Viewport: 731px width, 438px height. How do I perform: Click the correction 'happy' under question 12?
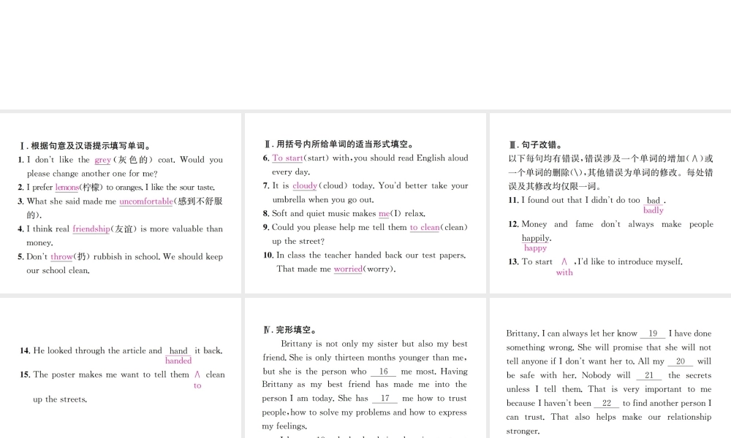(535, 248)
